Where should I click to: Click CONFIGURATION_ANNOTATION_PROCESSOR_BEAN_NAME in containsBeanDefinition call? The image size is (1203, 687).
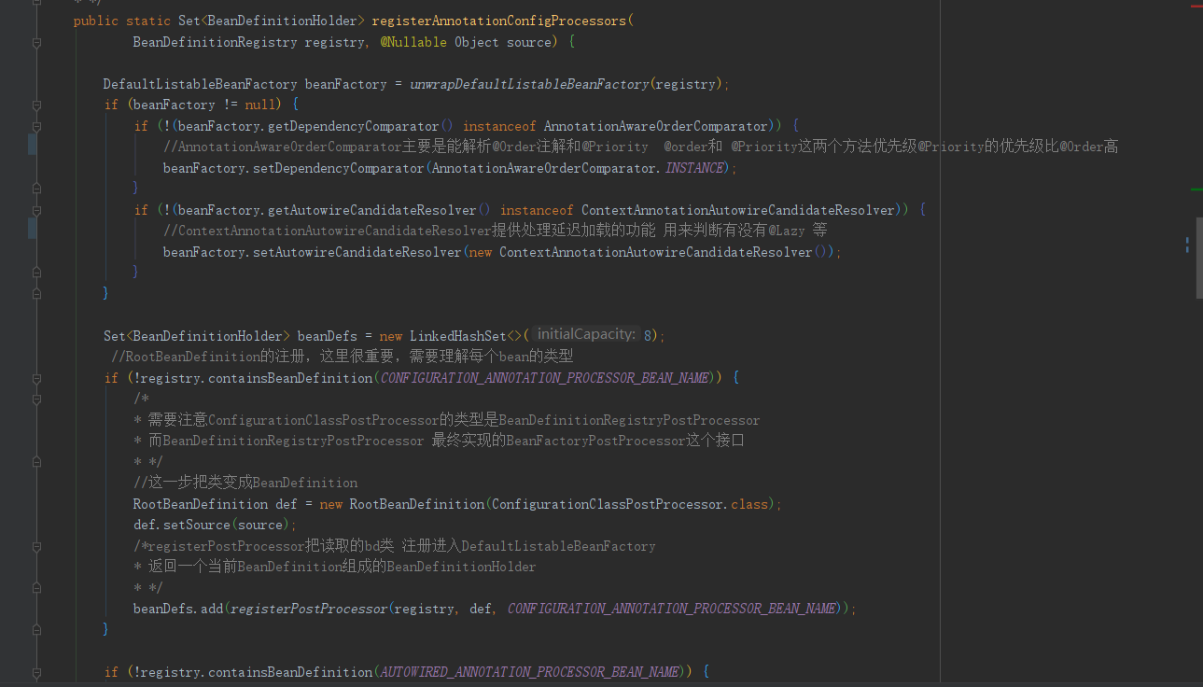[x=546, y=378]
